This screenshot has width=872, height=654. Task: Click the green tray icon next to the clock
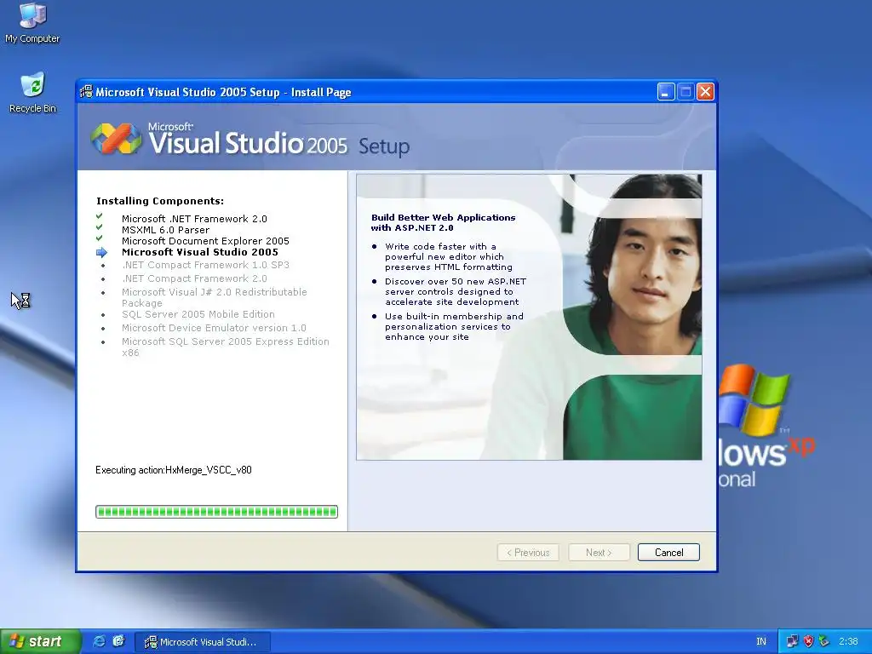pos(823,641)
